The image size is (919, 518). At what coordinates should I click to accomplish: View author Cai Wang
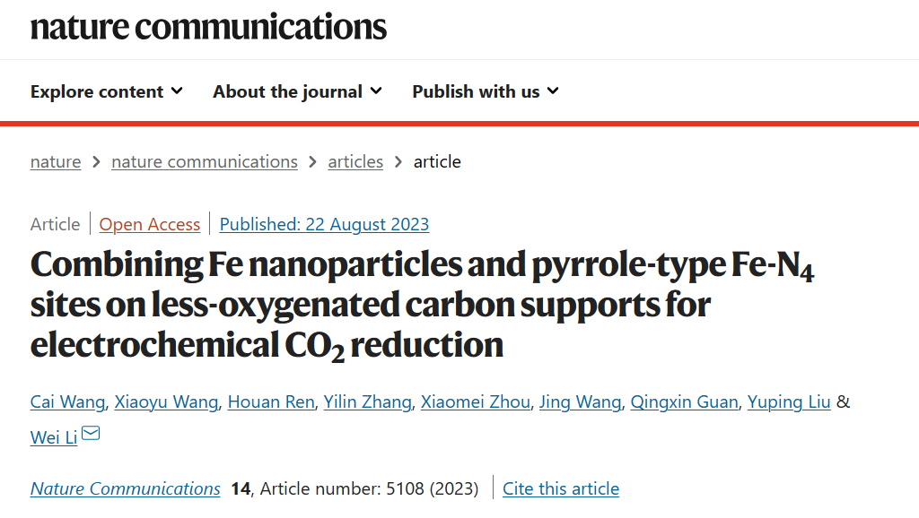[67, 402]
